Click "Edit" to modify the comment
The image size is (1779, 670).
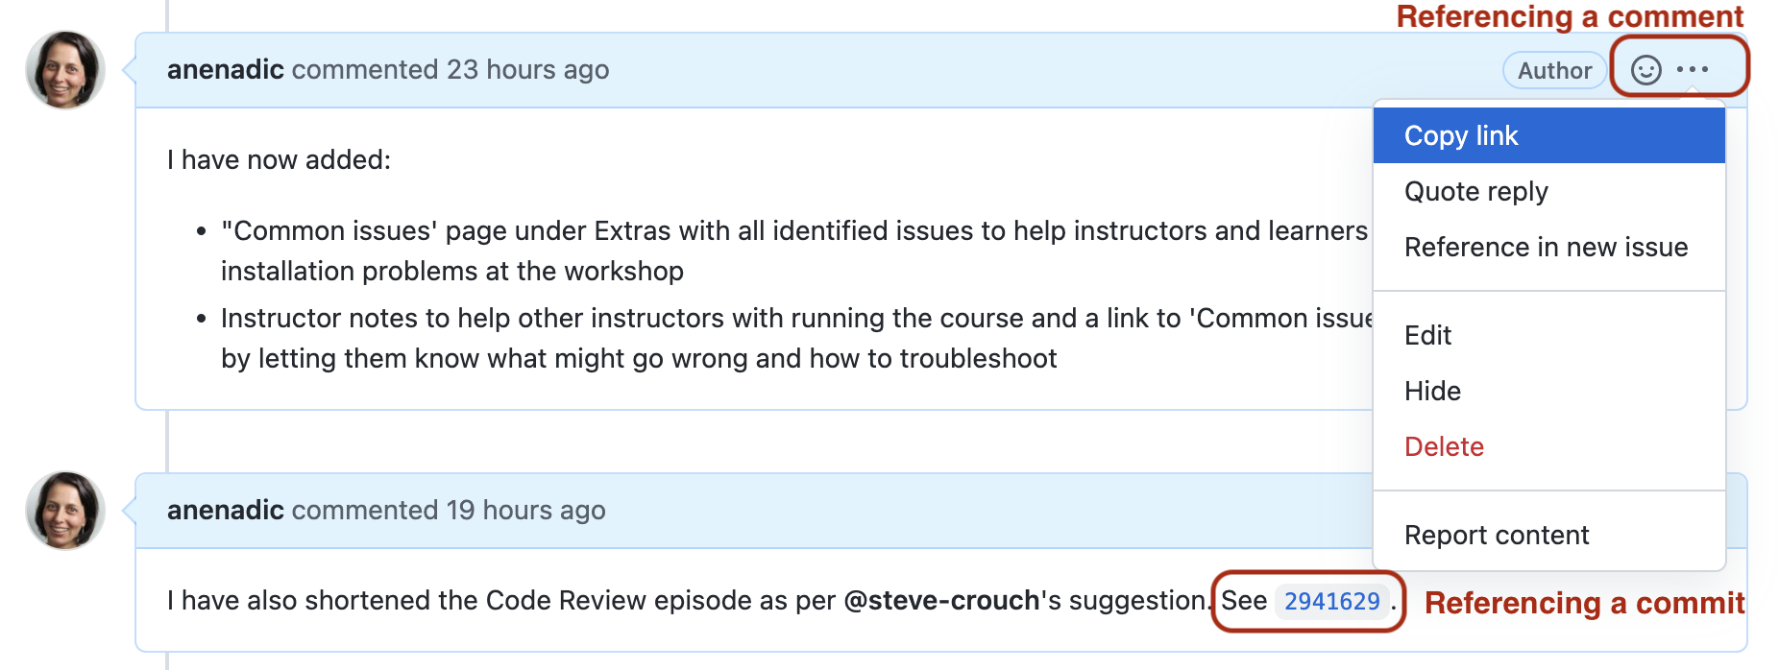[1427, 335]
